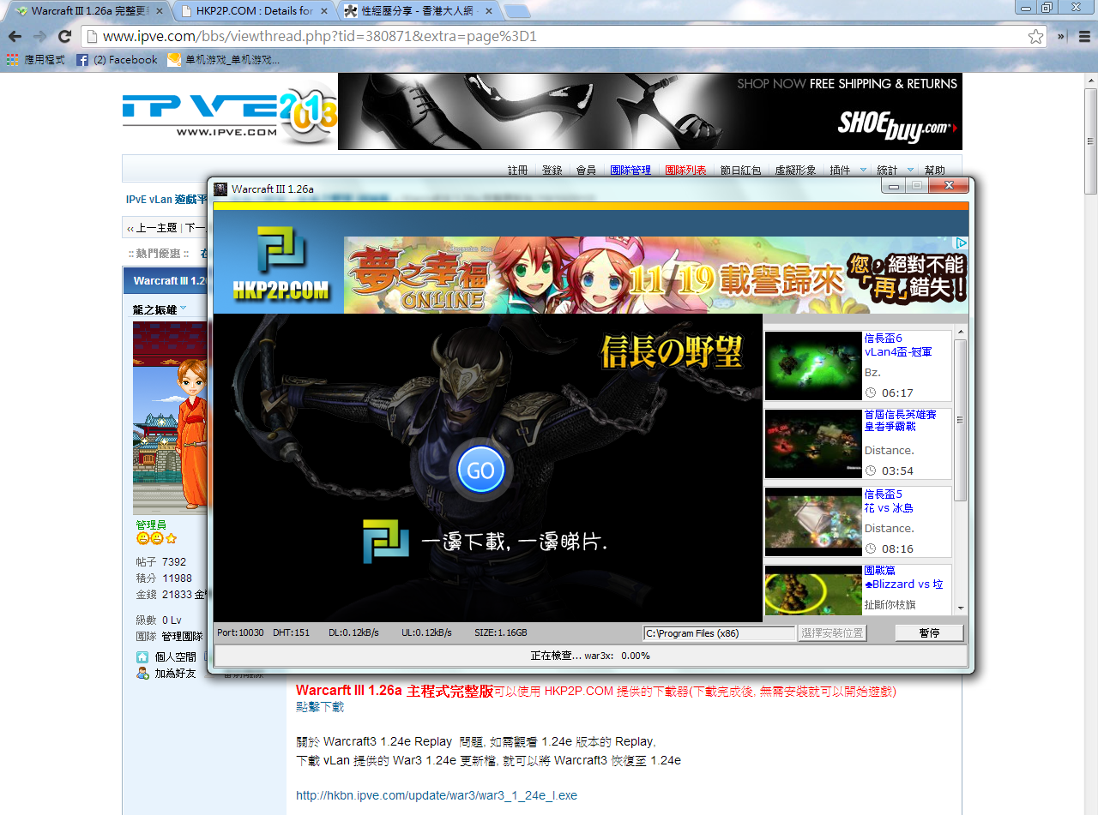Click the Chrome address bar URL

[319, 37]
